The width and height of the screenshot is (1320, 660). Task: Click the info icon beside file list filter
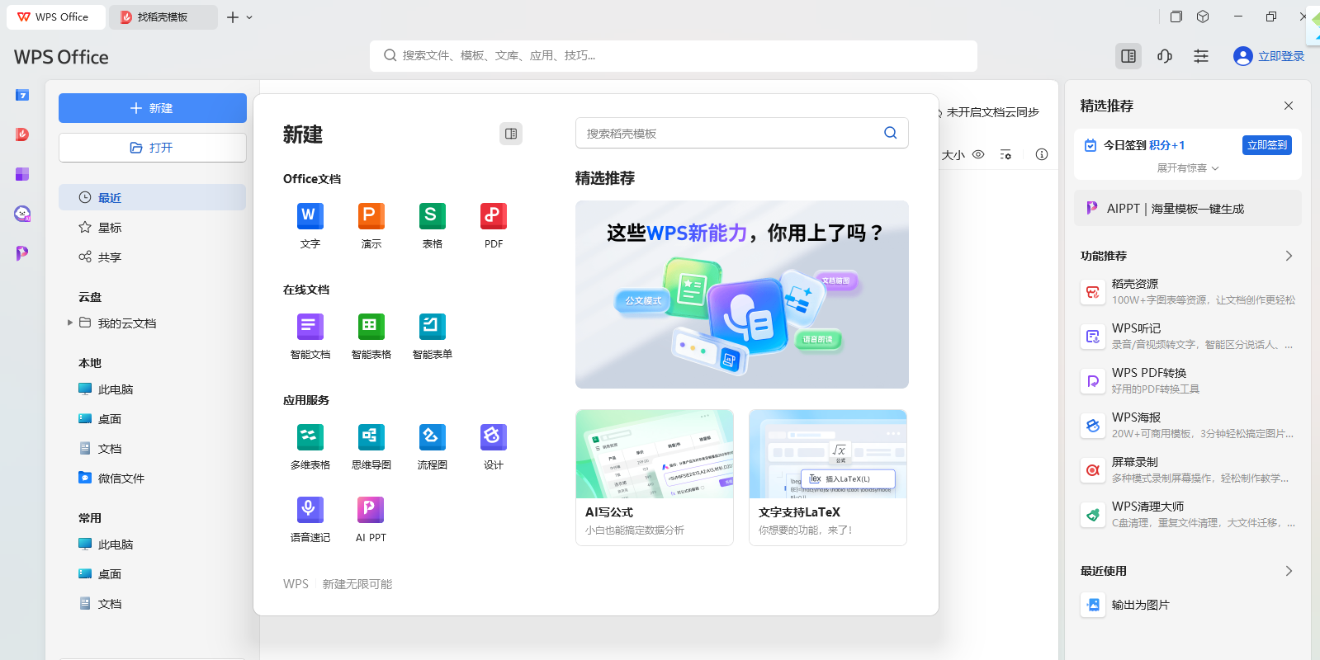(1042, 154)
